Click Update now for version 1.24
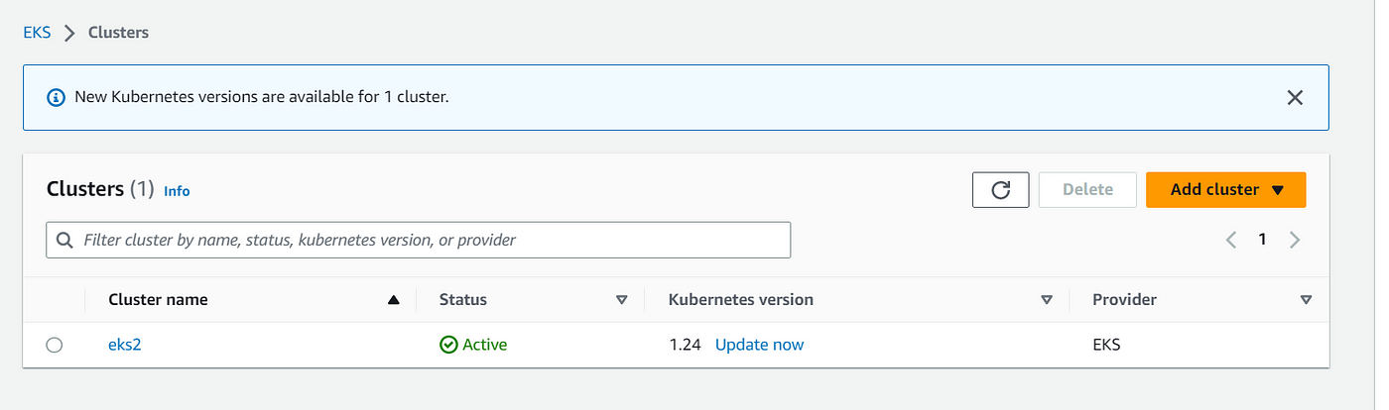The image size is (1389, 410). pyautogui.click(x=759, y=345)
